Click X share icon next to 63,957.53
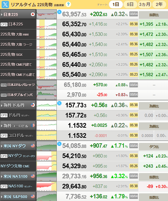168x201 pixels. (59, 12)
